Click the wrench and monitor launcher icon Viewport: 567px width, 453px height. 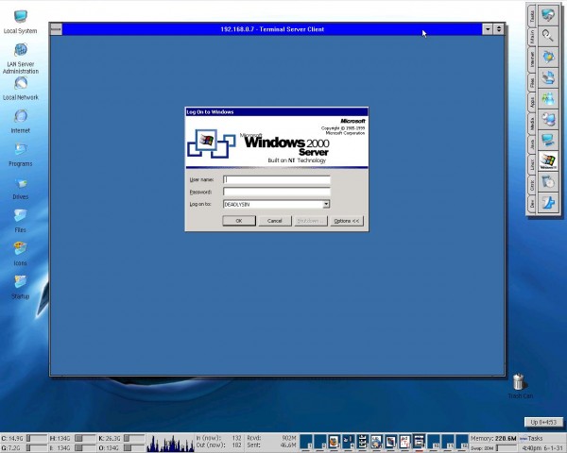(548, 119)
